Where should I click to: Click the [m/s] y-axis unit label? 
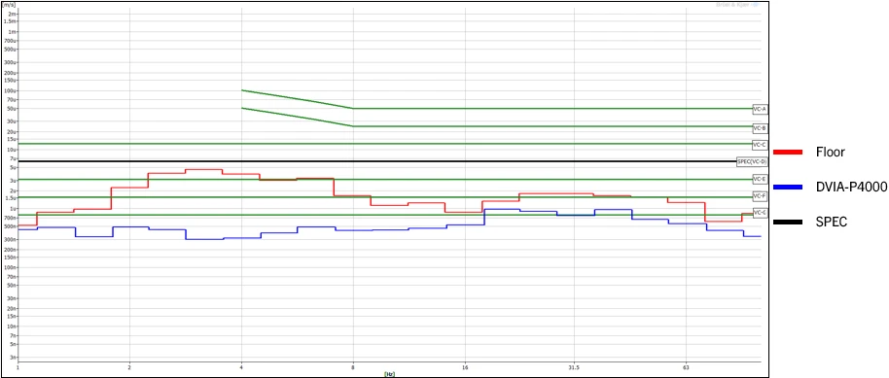pyautogui.click(x=9, y=5)
